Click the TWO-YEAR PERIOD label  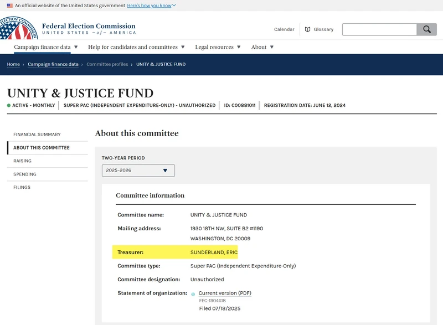(123, 158)
